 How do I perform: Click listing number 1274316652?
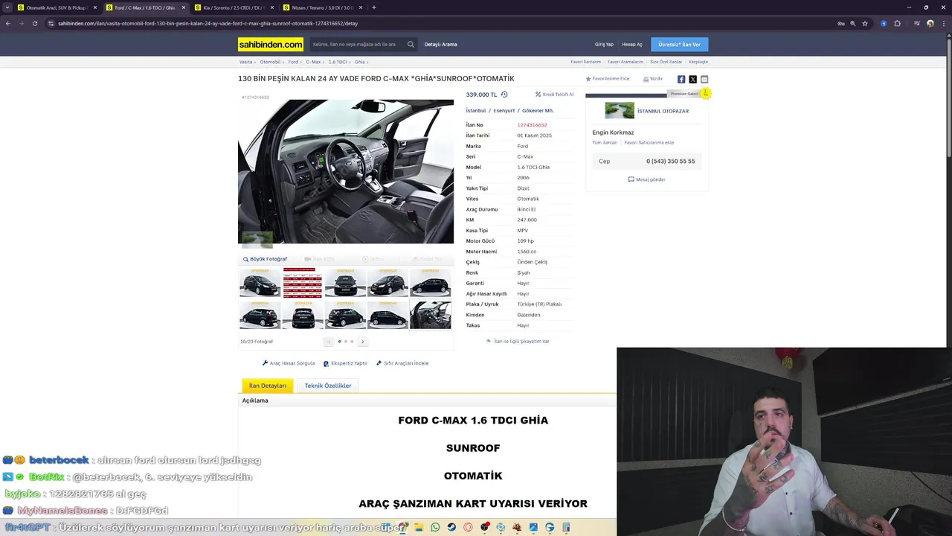[x=532, y=125]
